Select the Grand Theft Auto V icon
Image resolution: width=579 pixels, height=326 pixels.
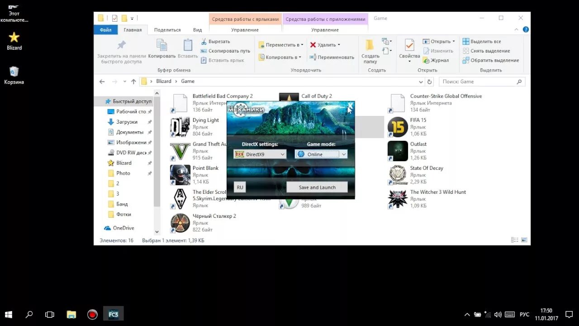pos(180,151)
